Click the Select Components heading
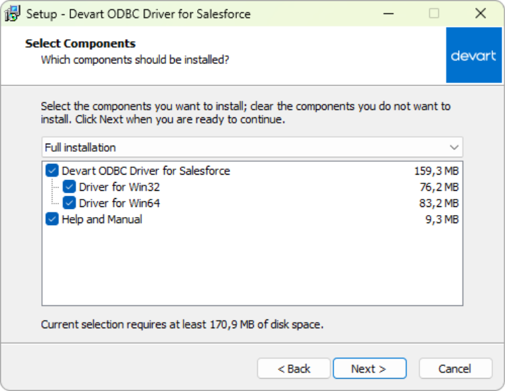Screen dimensions: 505x391 [x=80, y=44]
